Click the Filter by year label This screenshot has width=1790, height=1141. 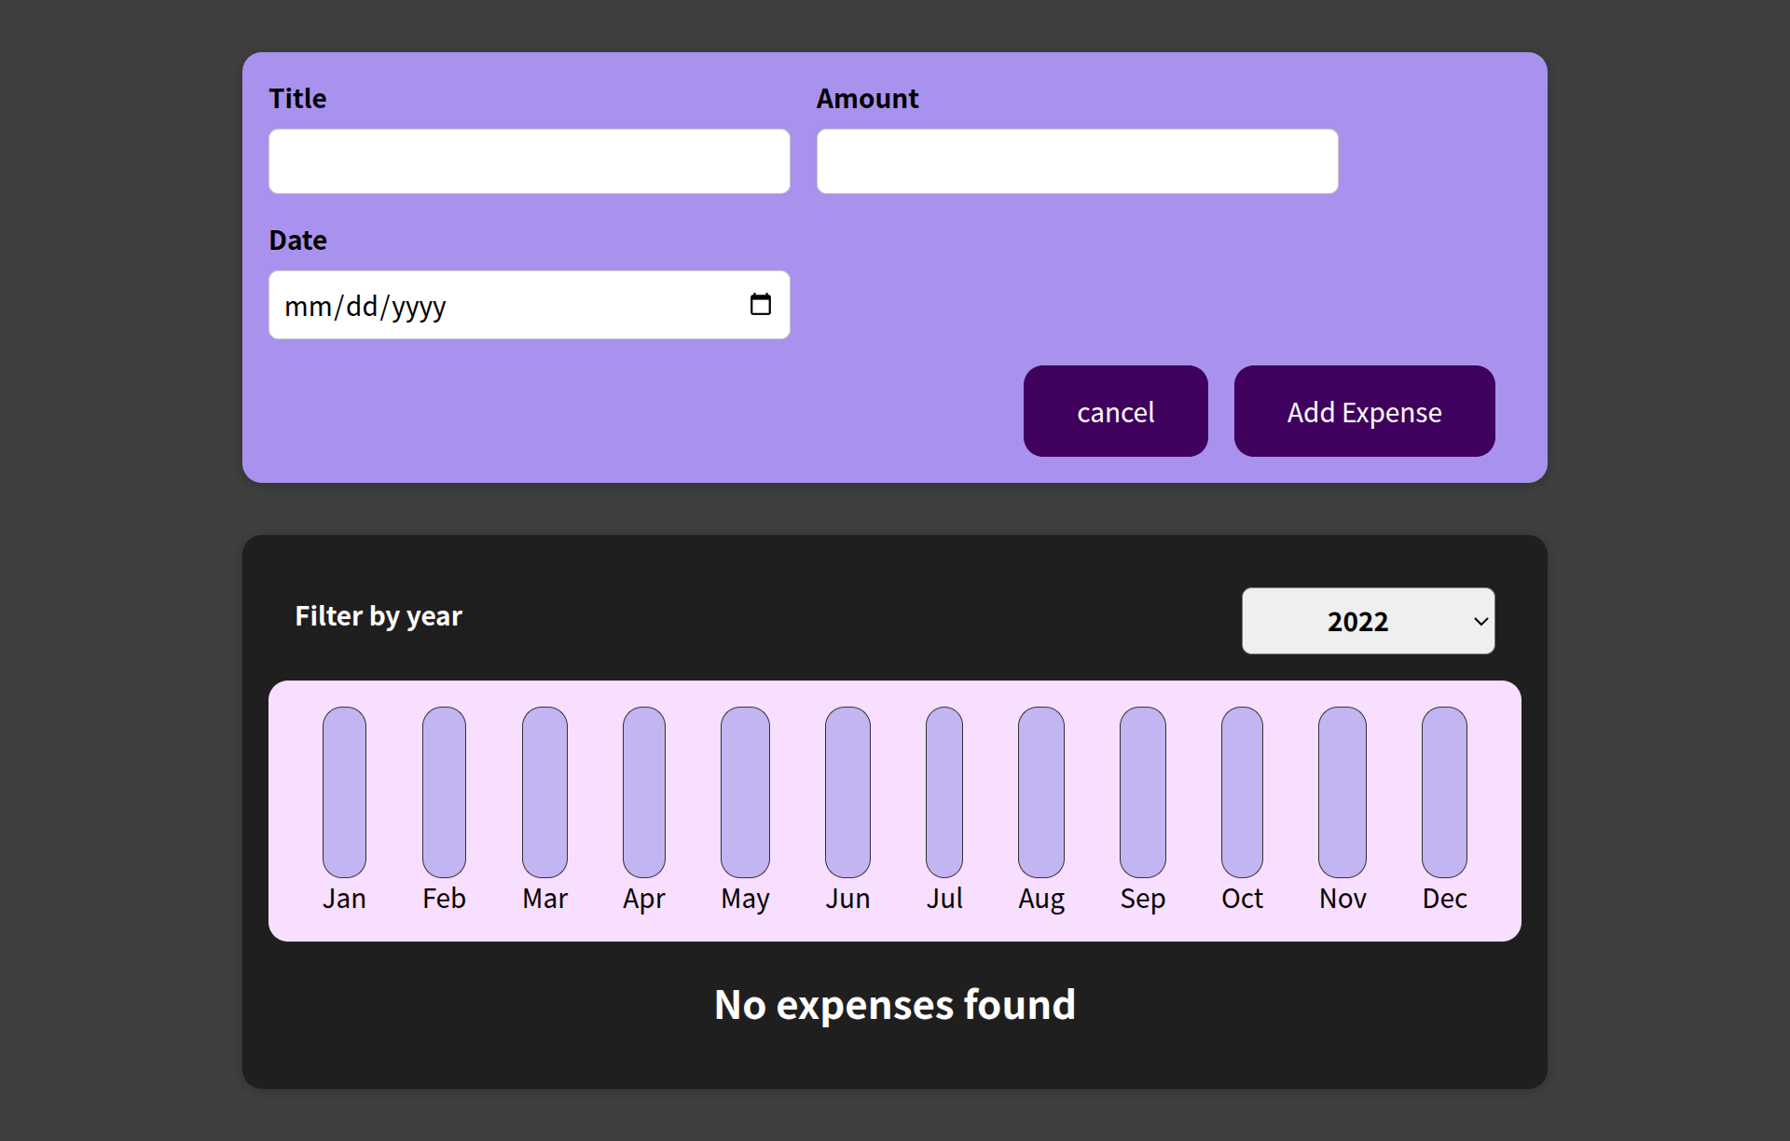[x=378, y=616]
